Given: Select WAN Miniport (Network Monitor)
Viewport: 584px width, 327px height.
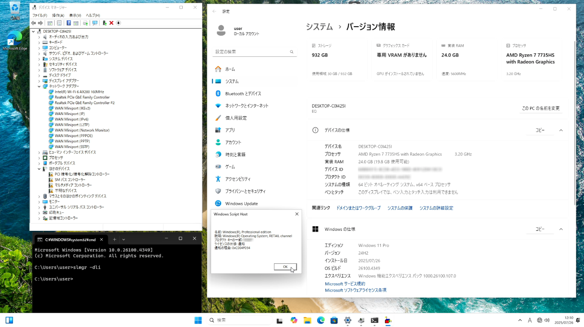Looking at the screenshot, I should [x=82, y=130].
